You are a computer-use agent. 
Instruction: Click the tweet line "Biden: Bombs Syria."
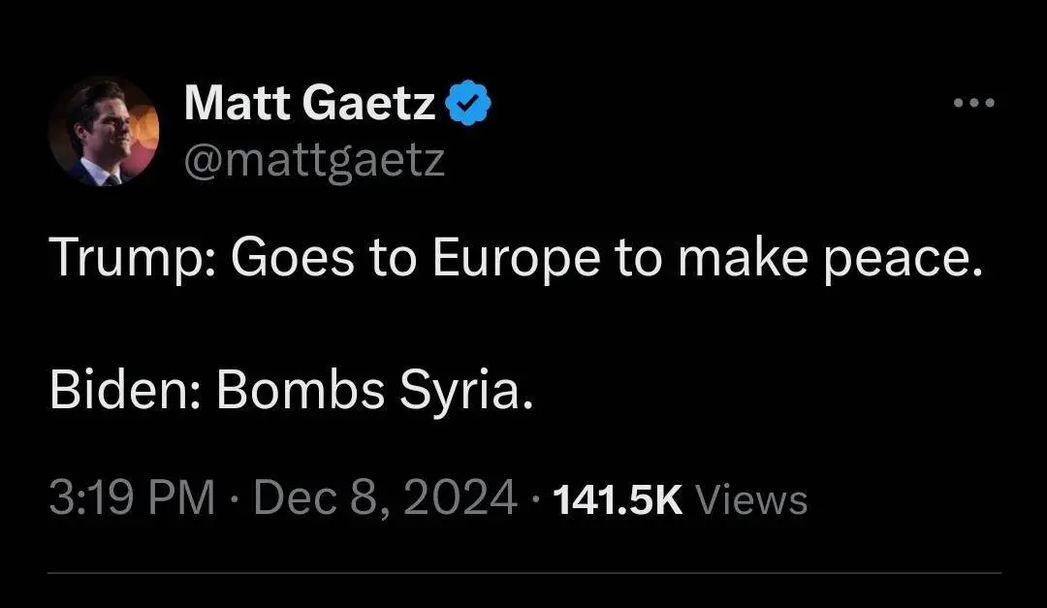(x=291, y=389)
